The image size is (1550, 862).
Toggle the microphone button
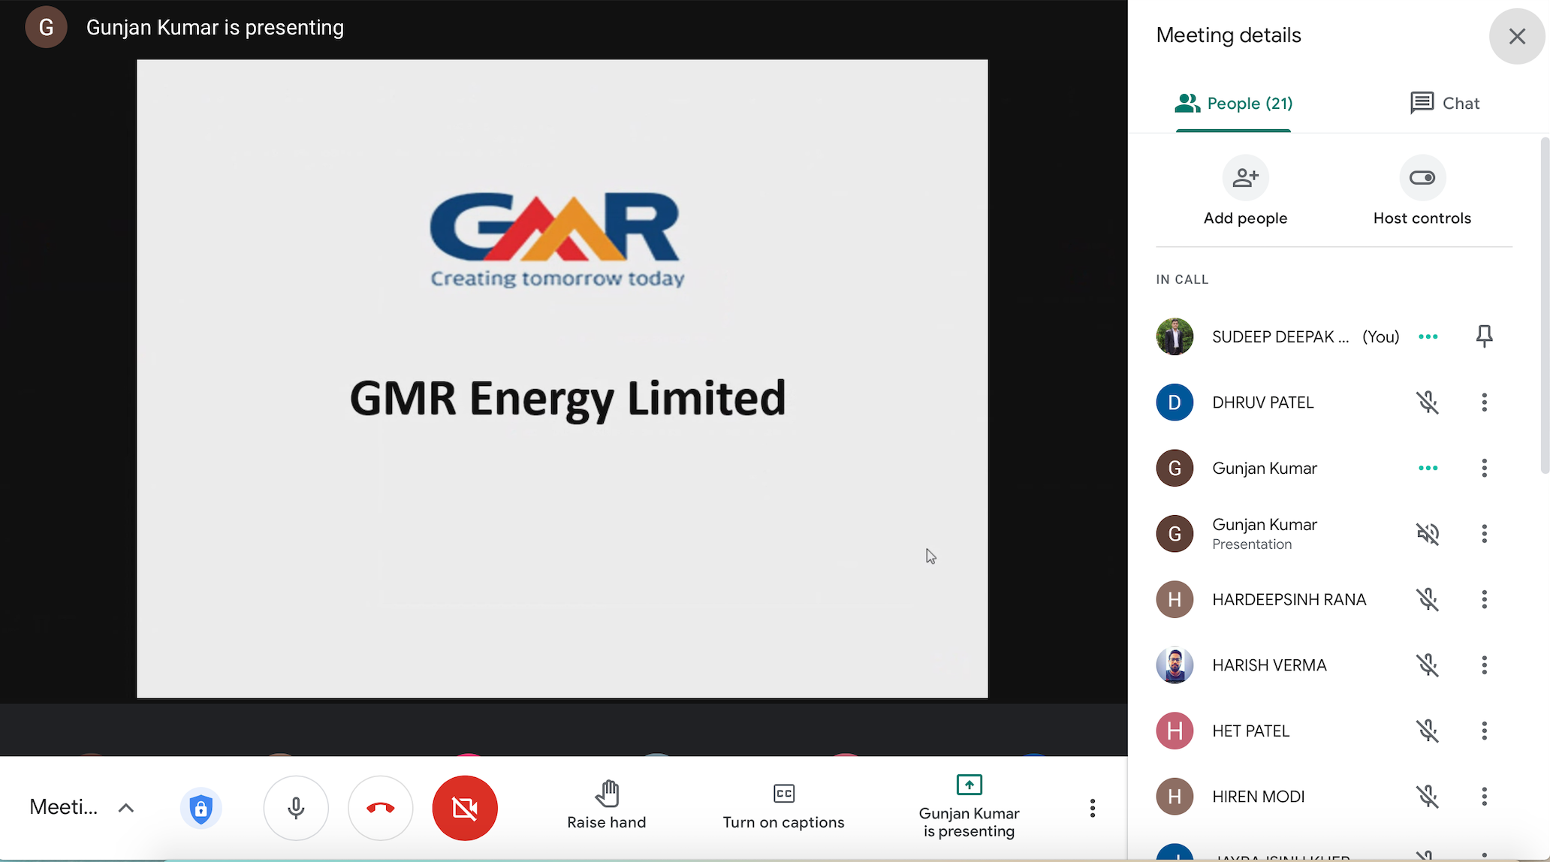click(296, 808)
